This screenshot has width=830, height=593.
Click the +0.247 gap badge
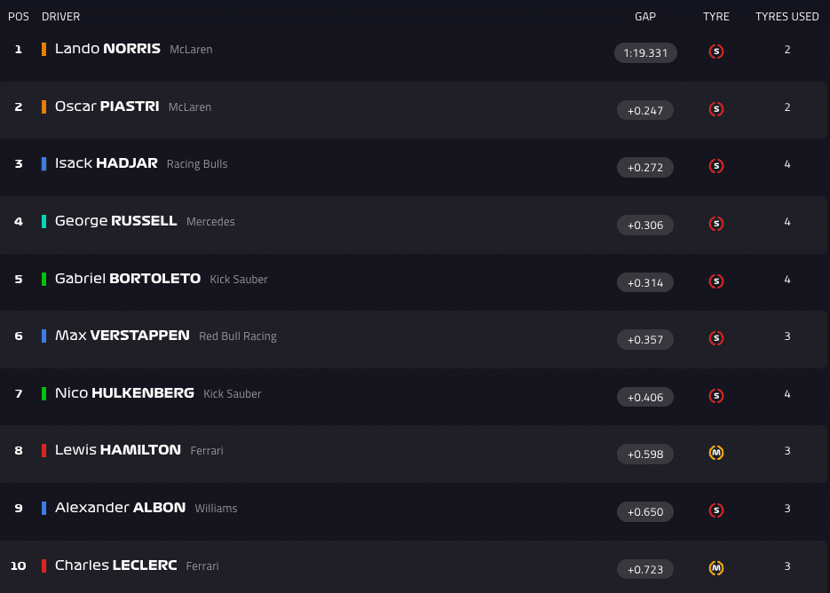[x=645, y=110]
